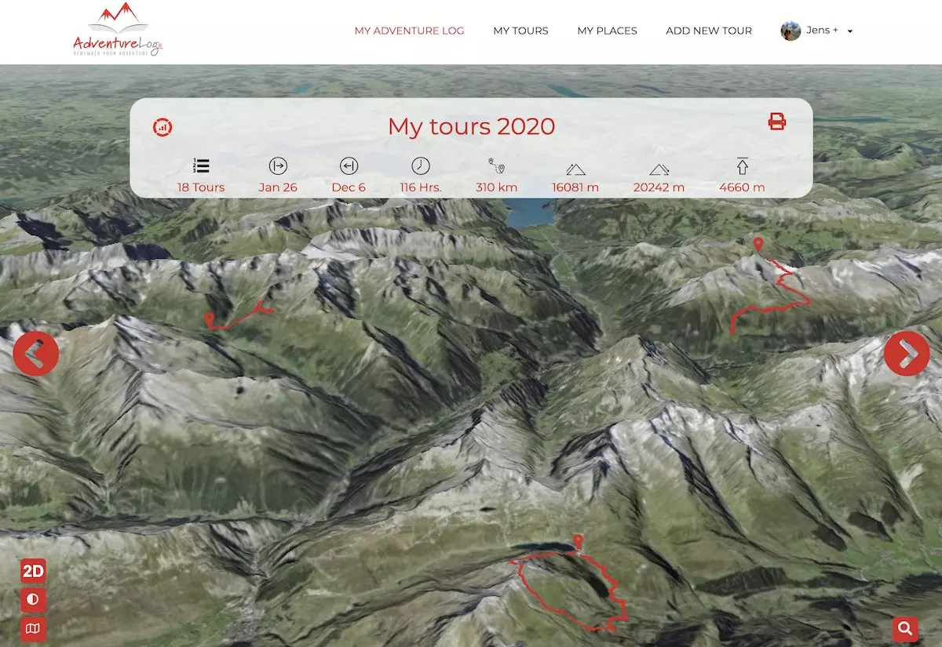Select the Dec 6 end date icon

(x=348, y=166)
